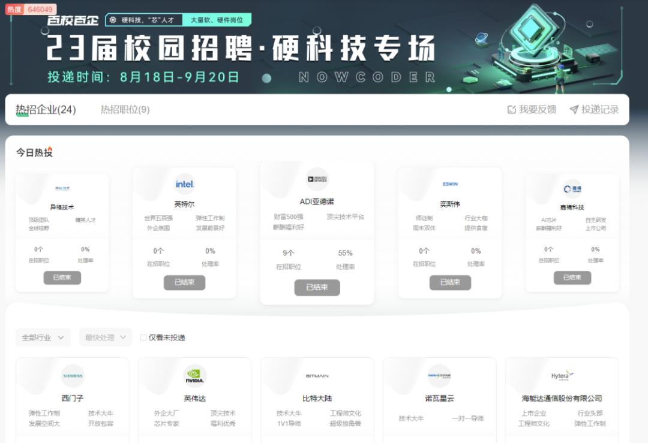Click the 行业头部 tag on 海能达 card
Screen dimensions: 648x443
(590, 413)
